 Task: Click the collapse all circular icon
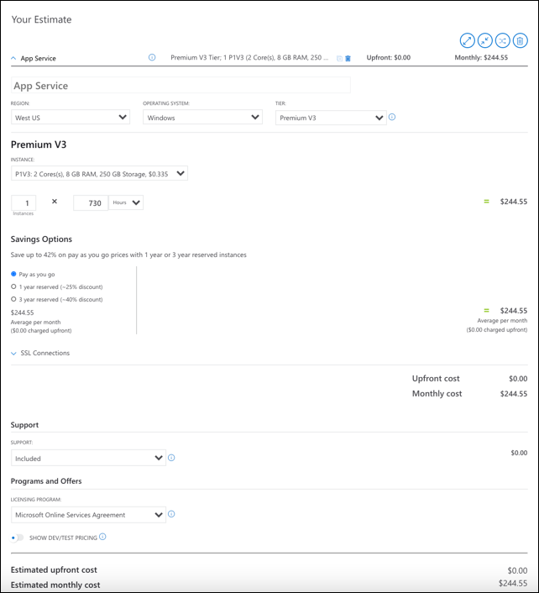(485, 40)
